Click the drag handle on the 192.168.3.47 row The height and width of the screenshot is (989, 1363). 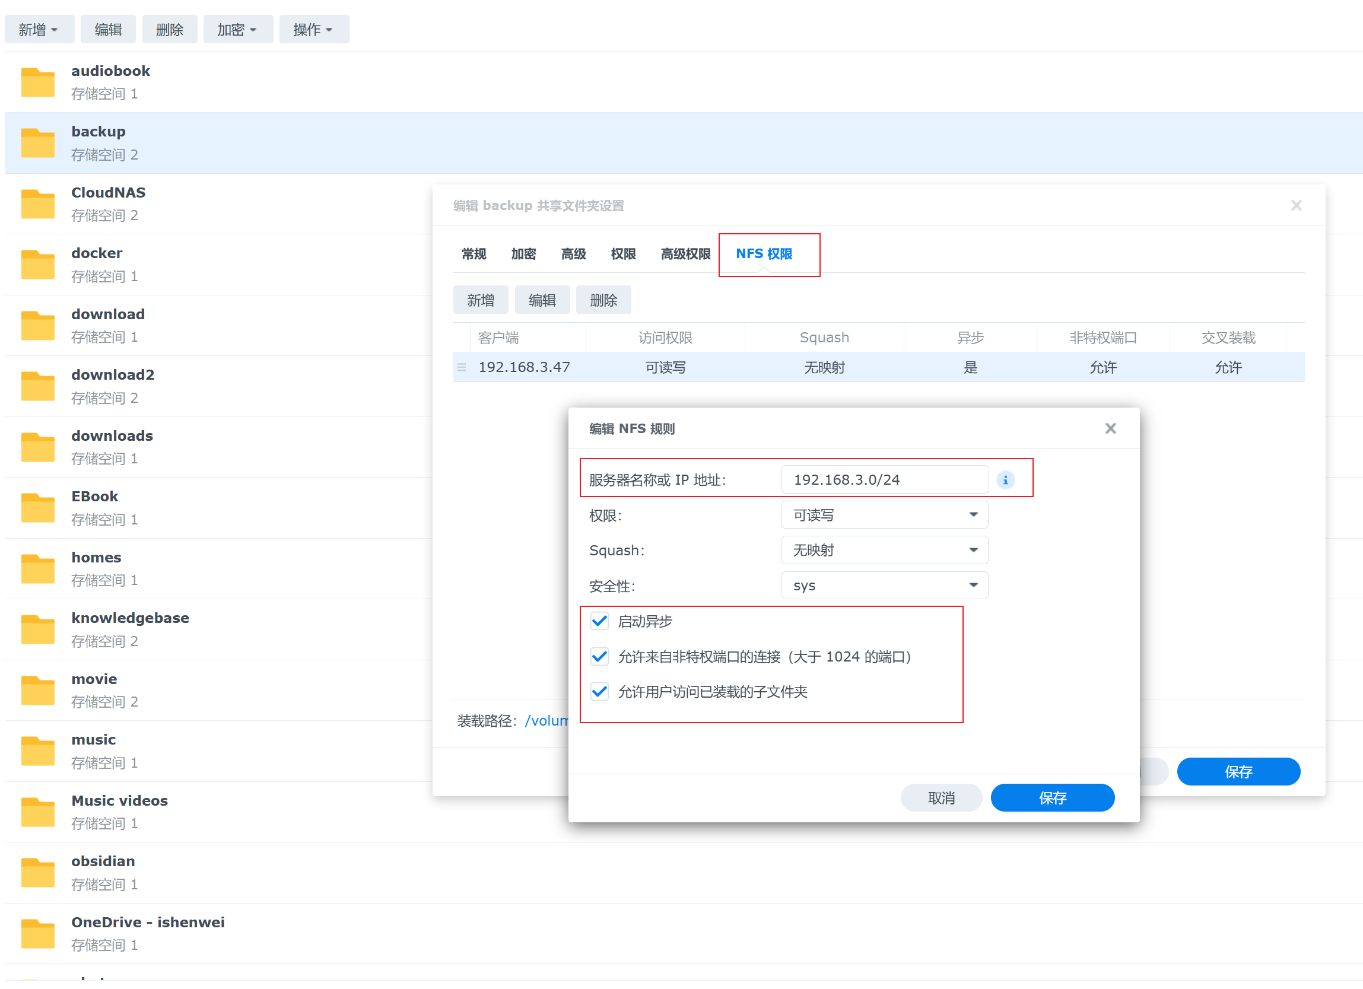coord(462,367)
